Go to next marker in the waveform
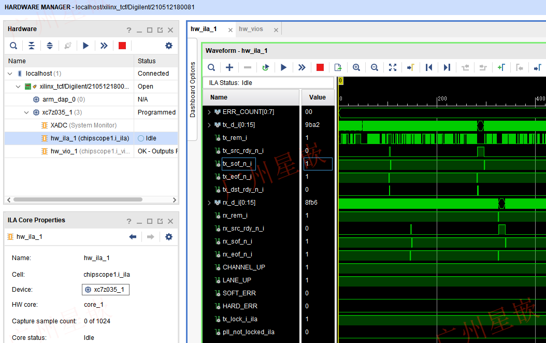This screenshot has width=546, height=343. click(537, 67)
